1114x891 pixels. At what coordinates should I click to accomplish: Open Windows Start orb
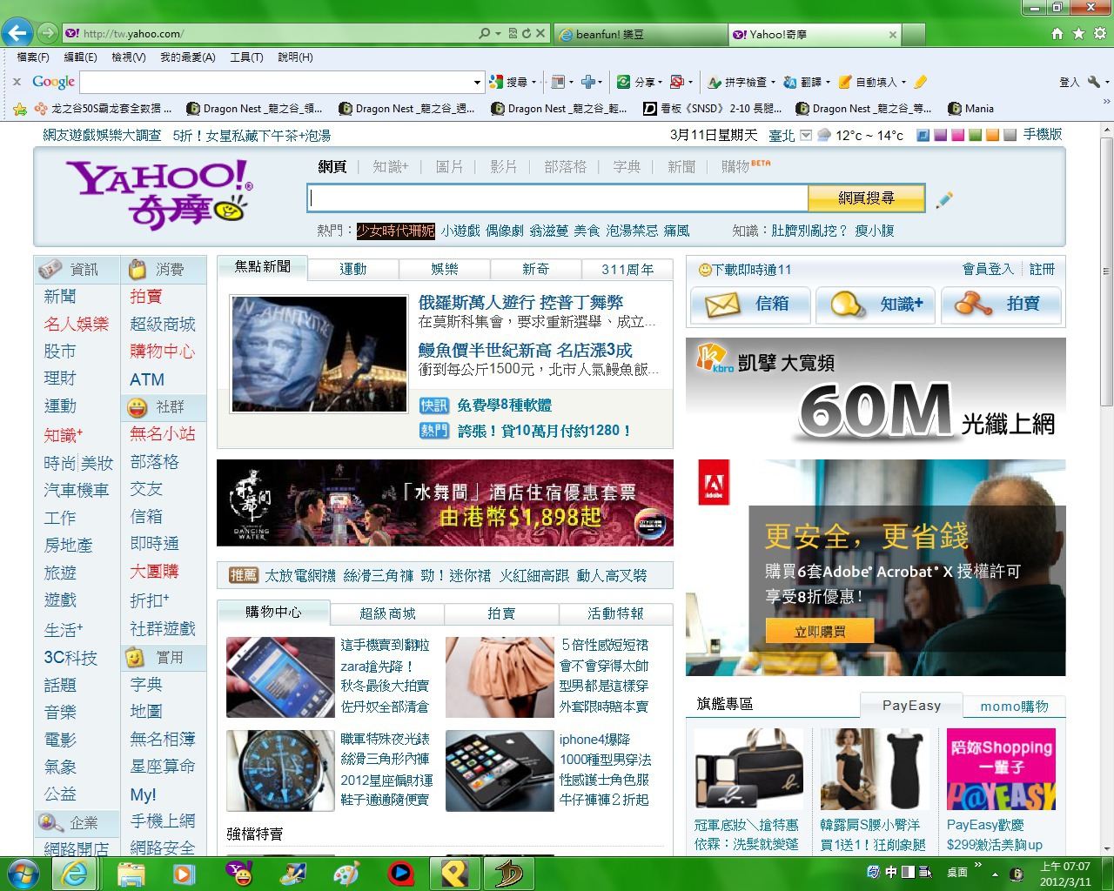click(x=22, y=873)
